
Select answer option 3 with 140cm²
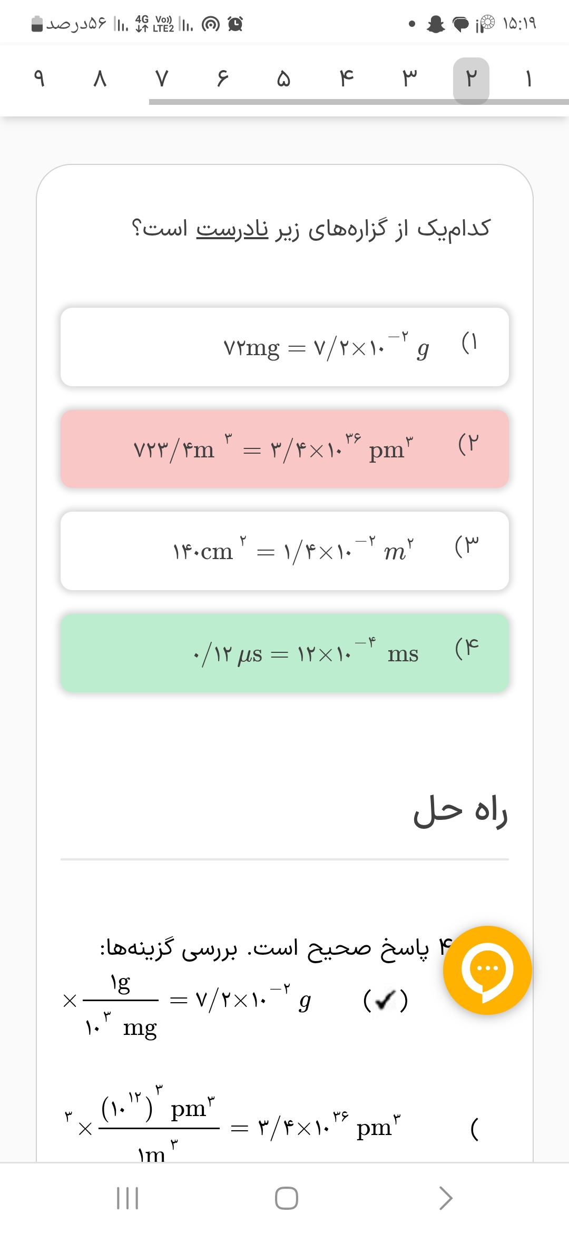pos(284,551)
